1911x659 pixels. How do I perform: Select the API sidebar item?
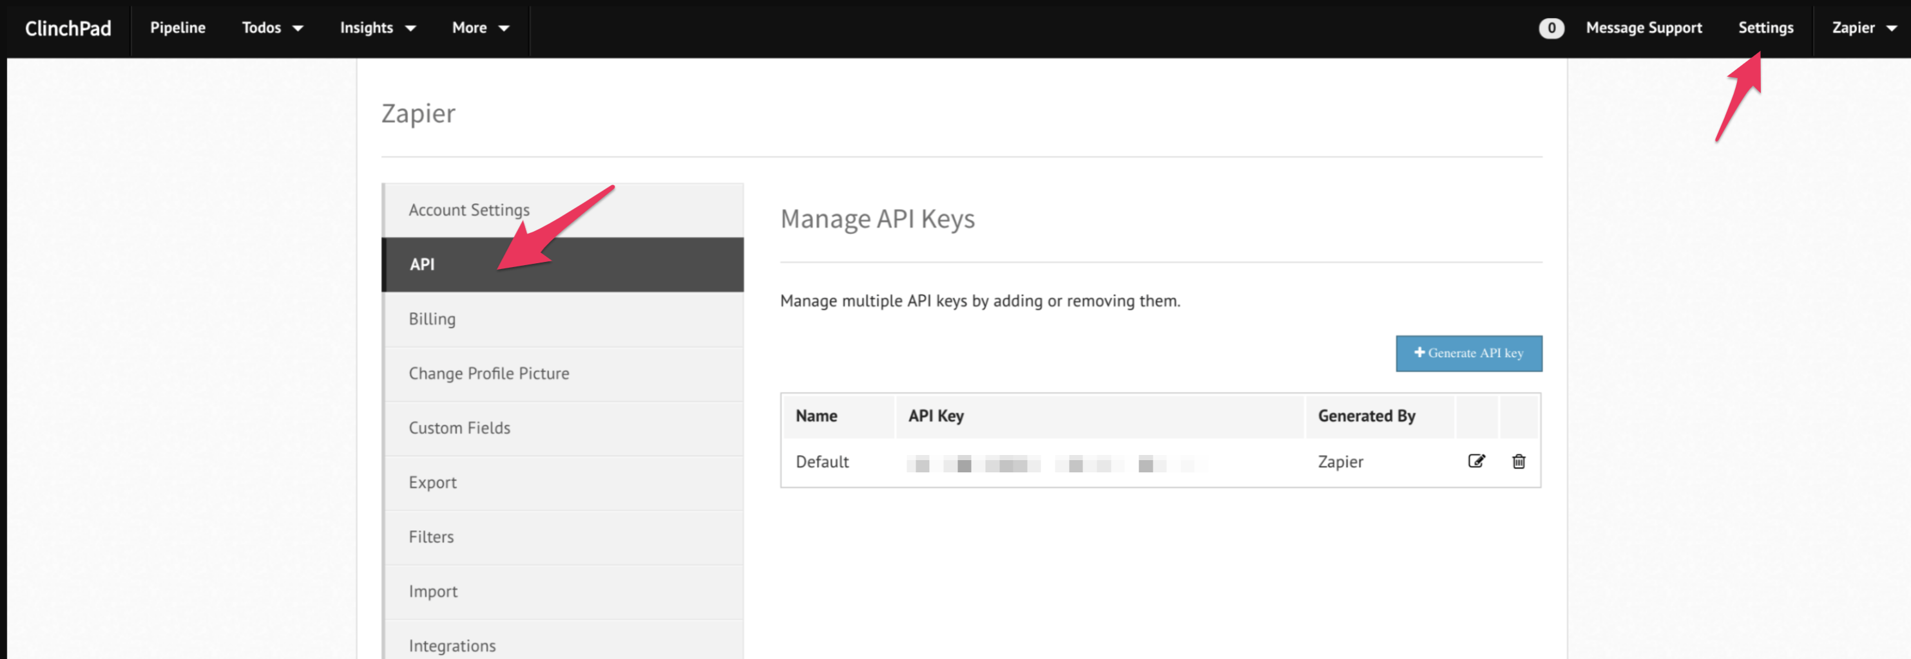[x=563, y=265]
